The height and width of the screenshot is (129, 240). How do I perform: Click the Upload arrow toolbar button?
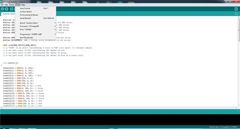(x=7, y=9)
